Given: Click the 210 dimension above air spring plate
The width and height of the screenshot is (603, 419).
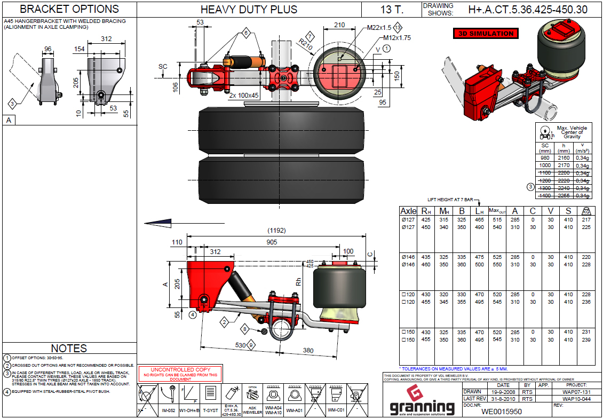Looking at the screenshot, I should 339,25.
